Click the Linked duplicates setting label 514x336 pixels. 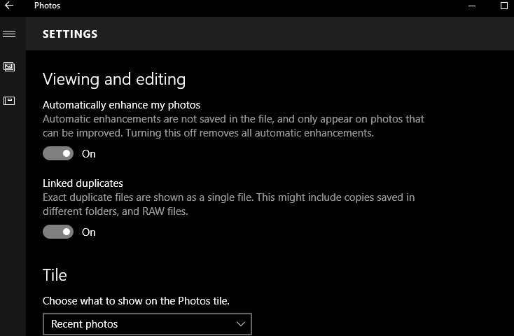83,183
